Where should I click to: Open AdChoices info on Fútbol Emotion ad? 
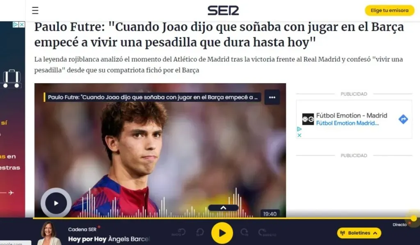point(299,129)
